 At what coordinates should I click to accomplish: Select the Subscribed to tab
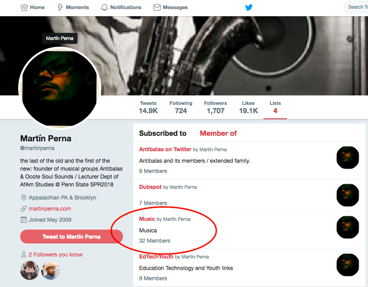(x=163, y=133)
